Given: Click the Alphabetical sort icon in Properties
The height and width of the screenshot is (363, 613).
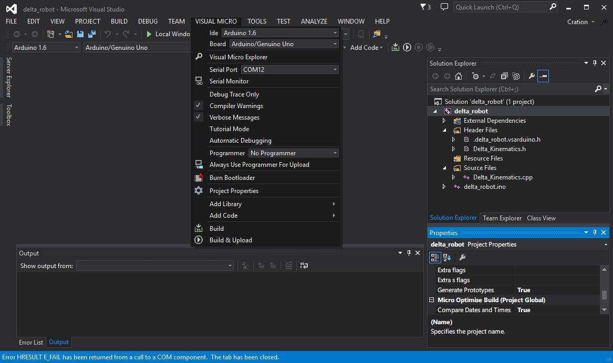Looking at the screenshot, I should tap(447, 257).
